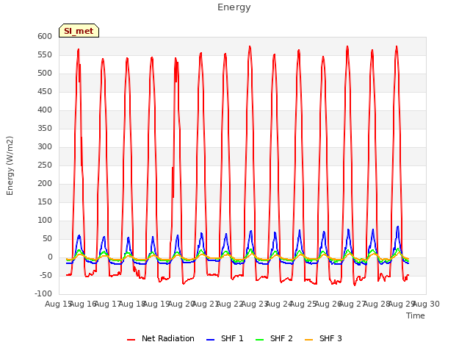This screenshot has width=470, height=353.
Task: Click the 300 y-axis tick label
Action: coord(45,147)
